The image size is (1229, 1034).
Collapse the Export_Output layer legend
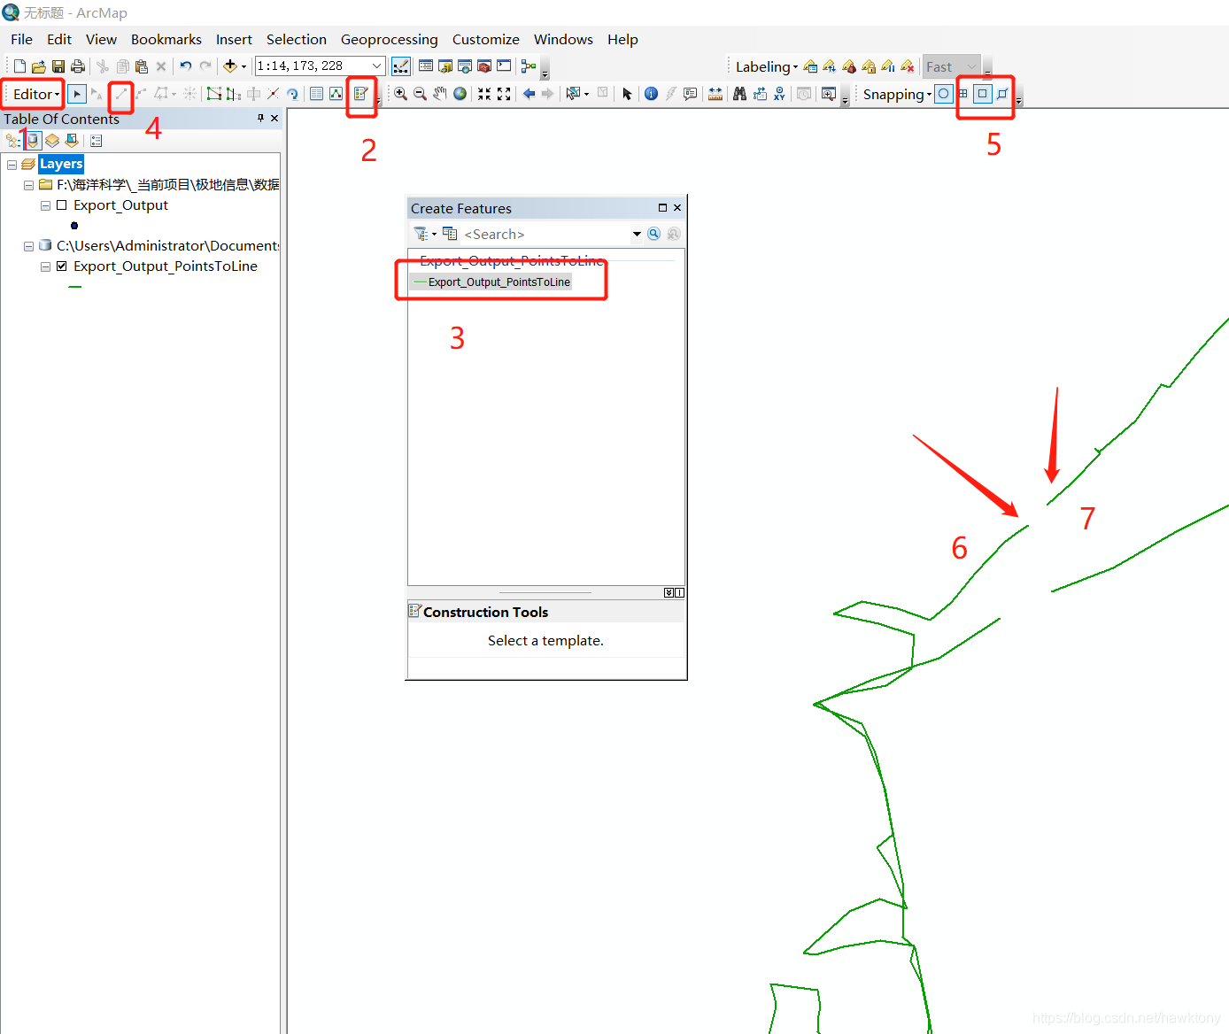45,205
